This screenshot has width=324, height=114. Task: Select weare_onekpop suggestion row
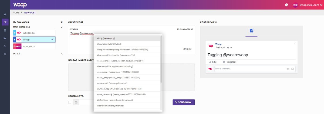(127, 95)
